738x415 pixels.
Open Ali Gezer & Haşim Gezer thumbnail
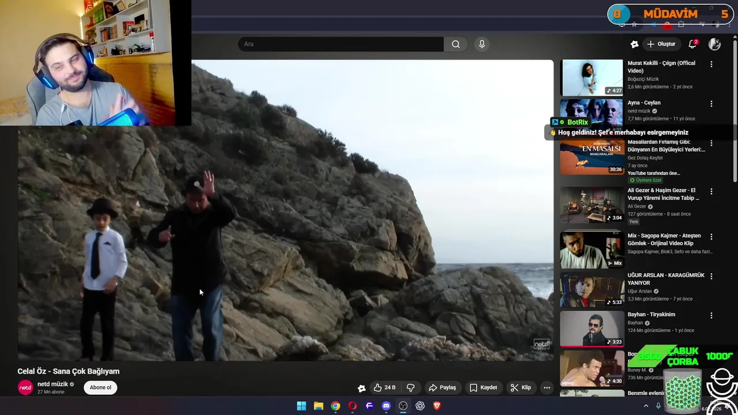(x=592, y=205)
